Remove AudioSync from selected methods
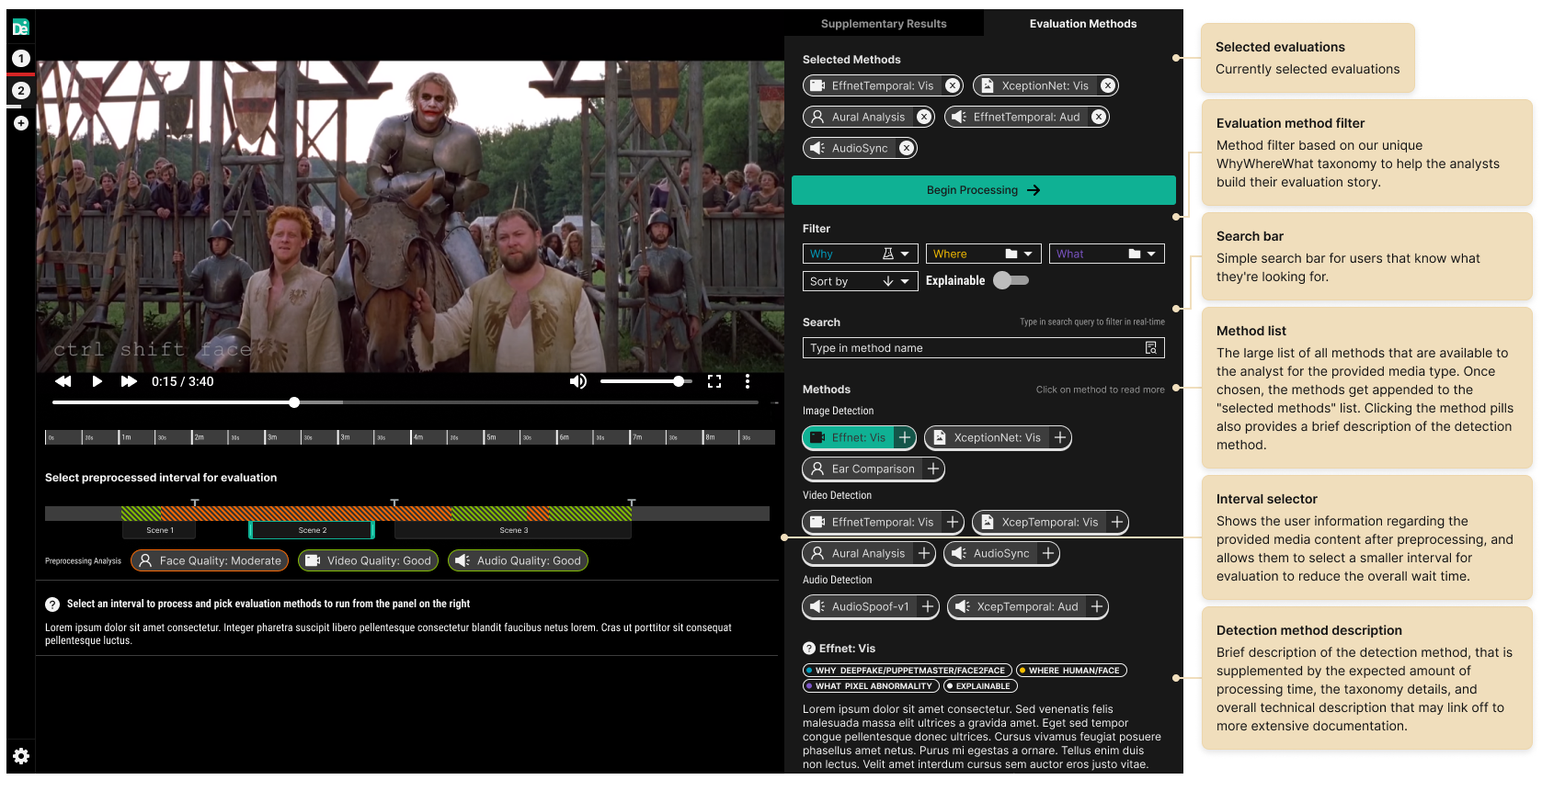Screen dimensions: 1542x791 pyautogui.click(x=907, y=148)
